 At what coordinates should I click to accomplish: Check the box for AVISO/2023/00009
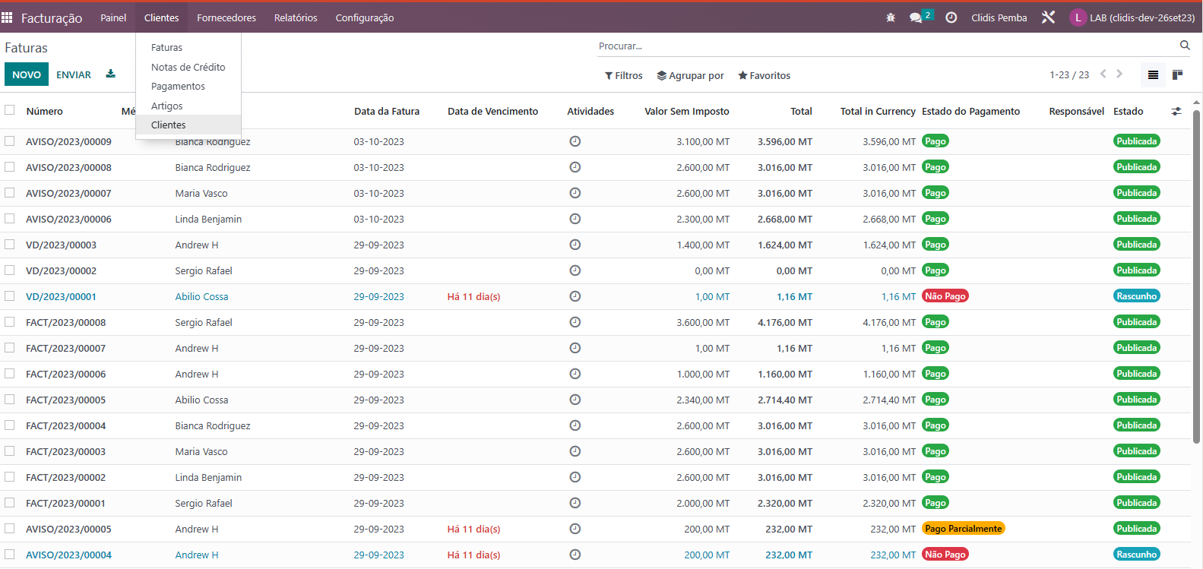pyautogui.click(x=10, y=141)
